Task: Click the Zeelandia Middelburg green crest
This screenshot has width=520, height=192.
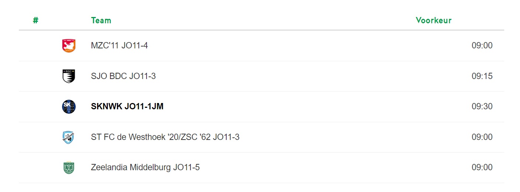Action: pos(69,168)
